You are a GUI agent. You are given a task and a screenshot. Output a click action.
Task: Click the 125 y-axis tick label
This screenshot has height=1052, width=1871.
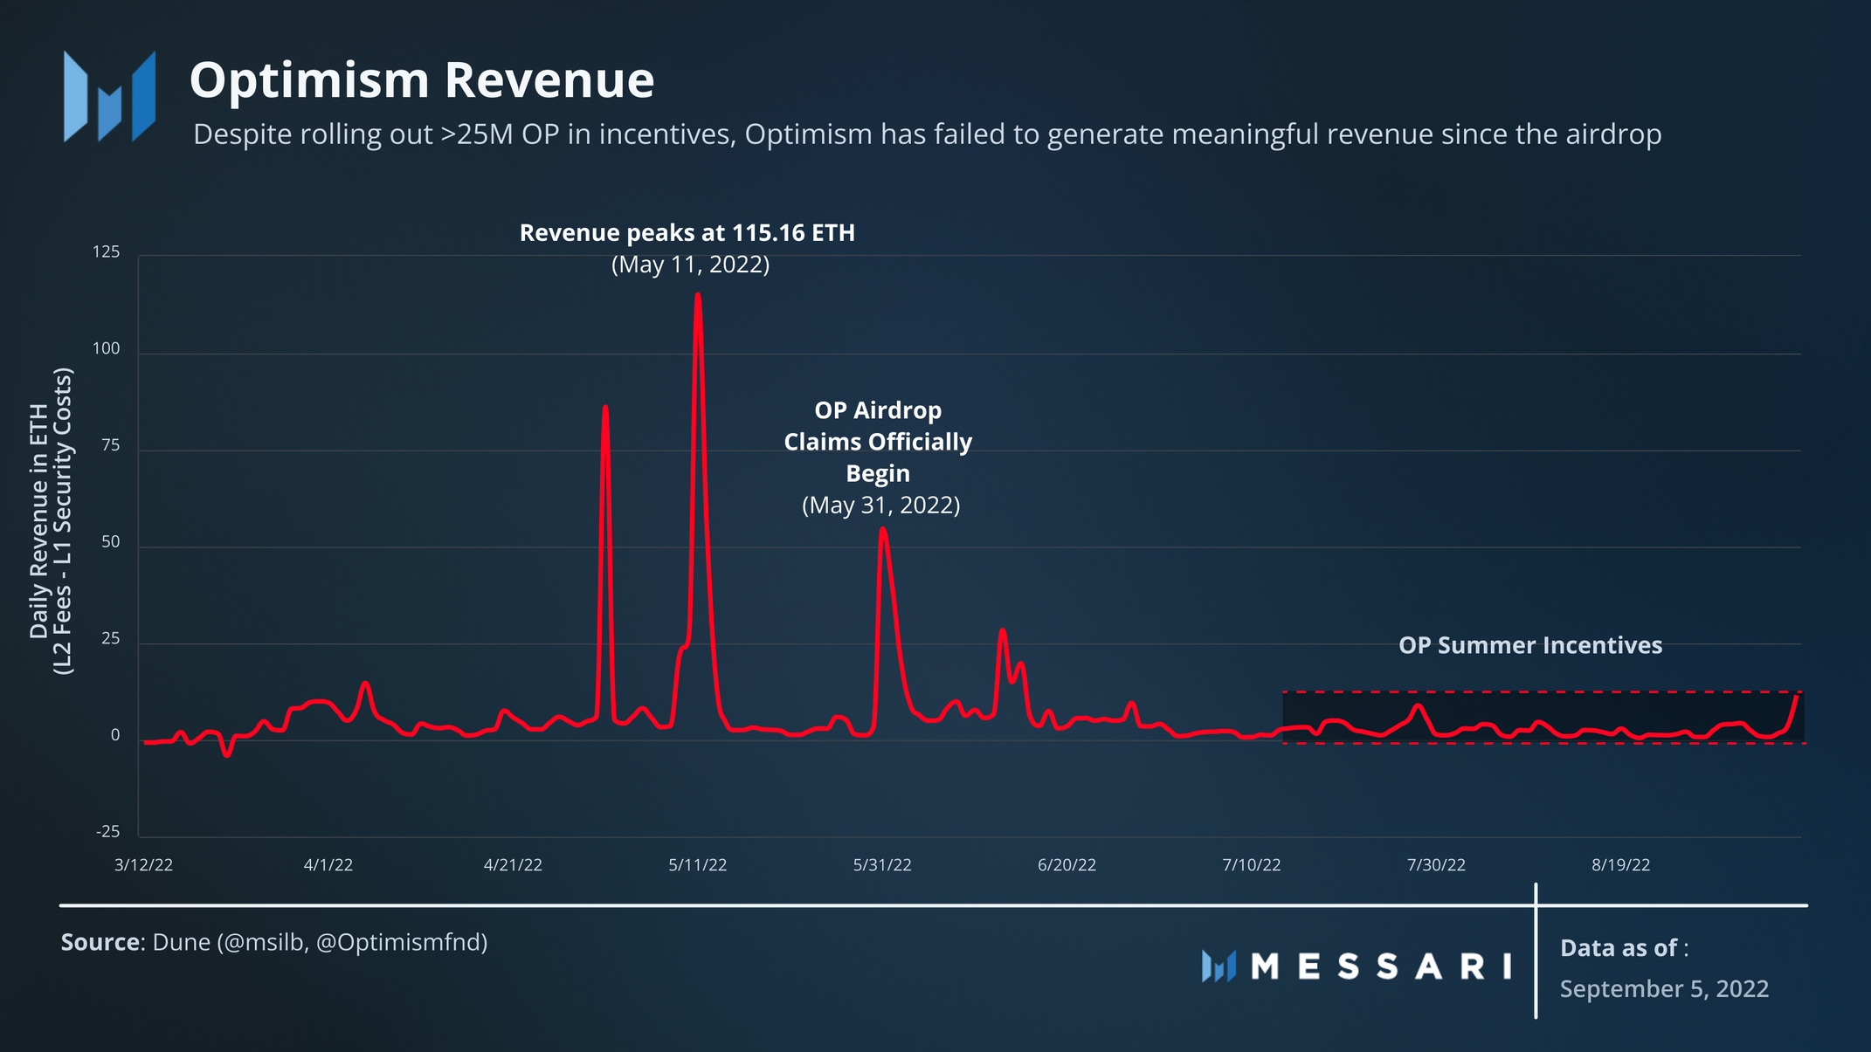tap(106, 252)
